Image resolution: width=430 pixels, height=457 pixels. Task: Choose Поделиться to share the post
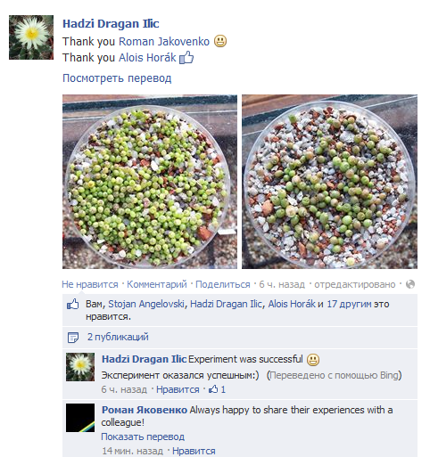click(x=223, y=284)
